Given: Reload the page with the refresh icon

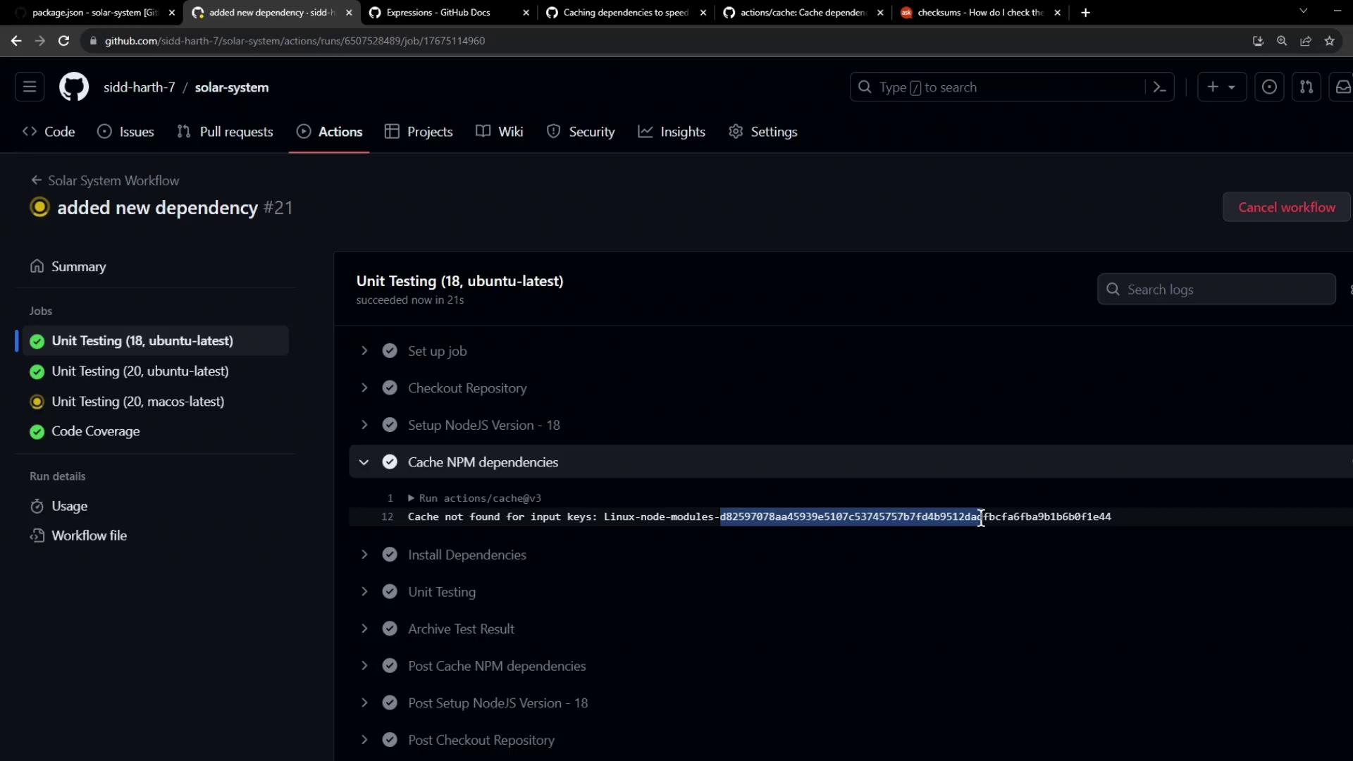Looking at the screenshot, I should point(63,41).
